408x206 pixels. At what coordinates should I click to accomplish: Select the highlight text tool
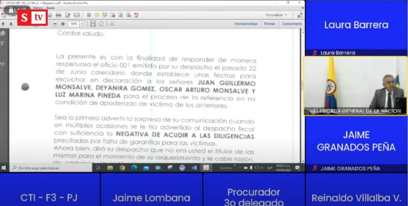tap(105, 15)
